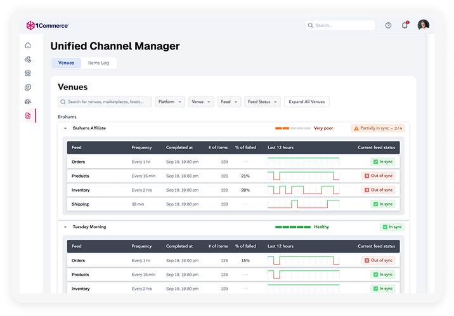Open the notifications bell

[x=405, y=25]
